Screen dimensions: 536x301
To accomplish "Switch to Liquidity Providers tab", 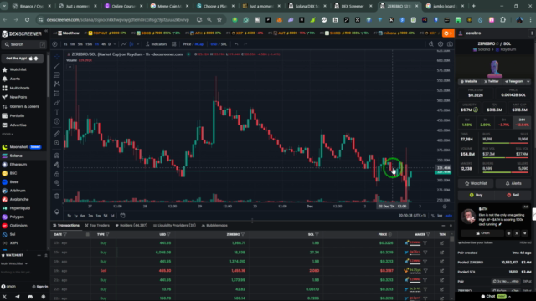I will click(174, 225).
